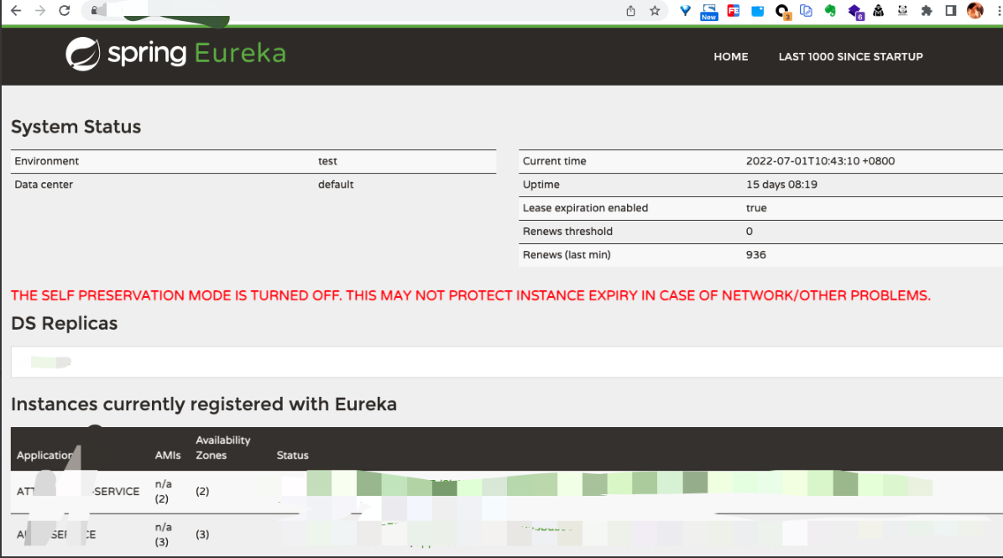Open the blue diamond extension
Viewport: 1003px width, 558px height.
[685, 11]
